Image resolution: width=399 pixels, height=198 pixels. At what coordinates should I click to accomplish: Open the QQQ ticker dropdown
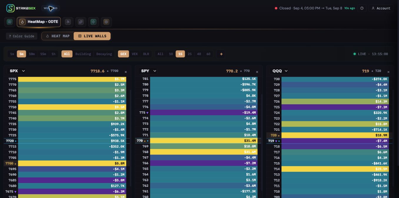click(279, 71)
